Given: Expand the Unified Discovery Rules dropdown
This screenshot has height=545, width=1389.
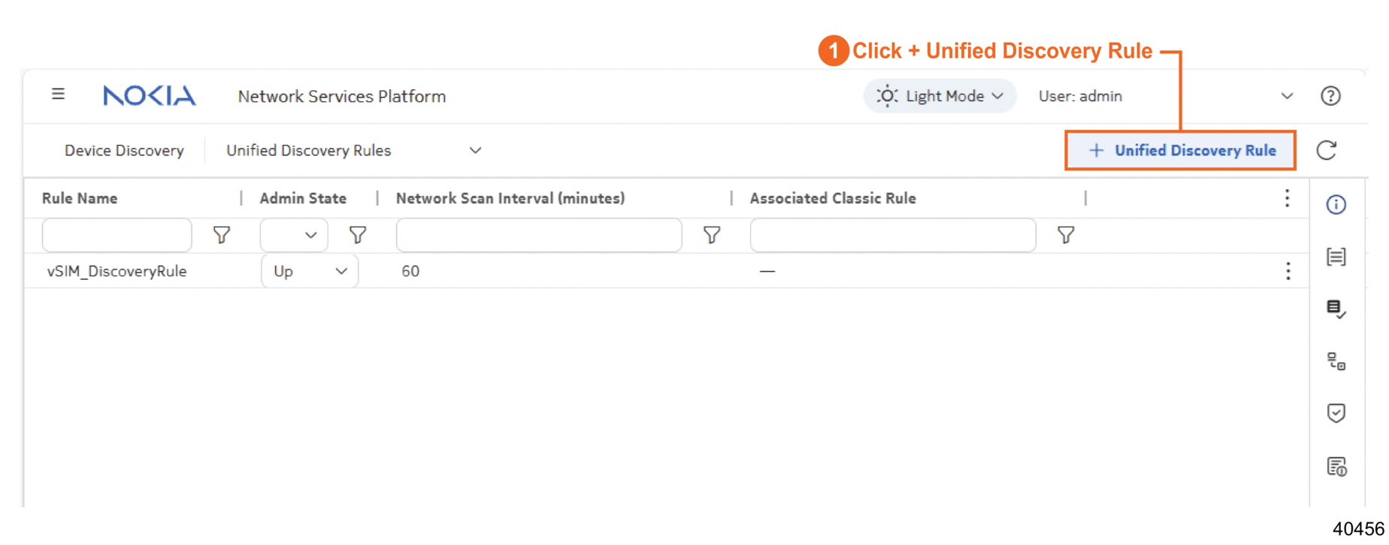Looking at the screenshot, I should pyautogui.click(x=475, y=150).
